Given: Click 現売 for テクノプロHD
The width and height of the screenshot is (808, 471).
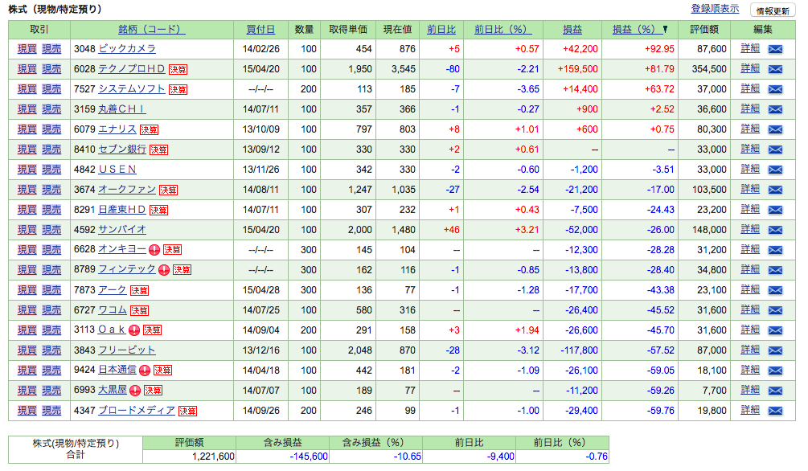Looking at the screenshot, I should (x=51, y=69).
